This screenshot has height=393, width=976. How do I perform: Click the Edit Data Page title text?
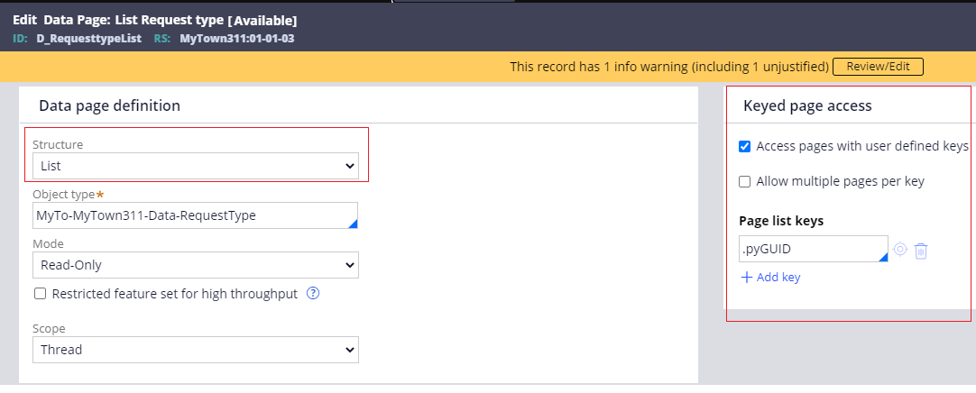pos(155,21)
